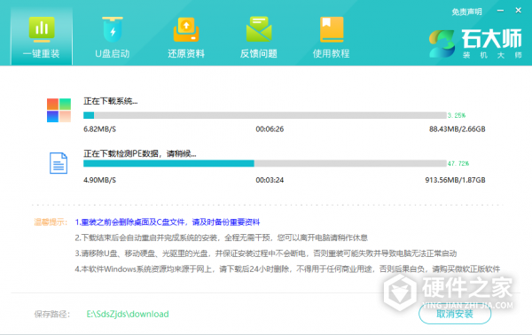532x335 pixels.
Task: Switch to U盘启动 tab
Action: point(113,36)
